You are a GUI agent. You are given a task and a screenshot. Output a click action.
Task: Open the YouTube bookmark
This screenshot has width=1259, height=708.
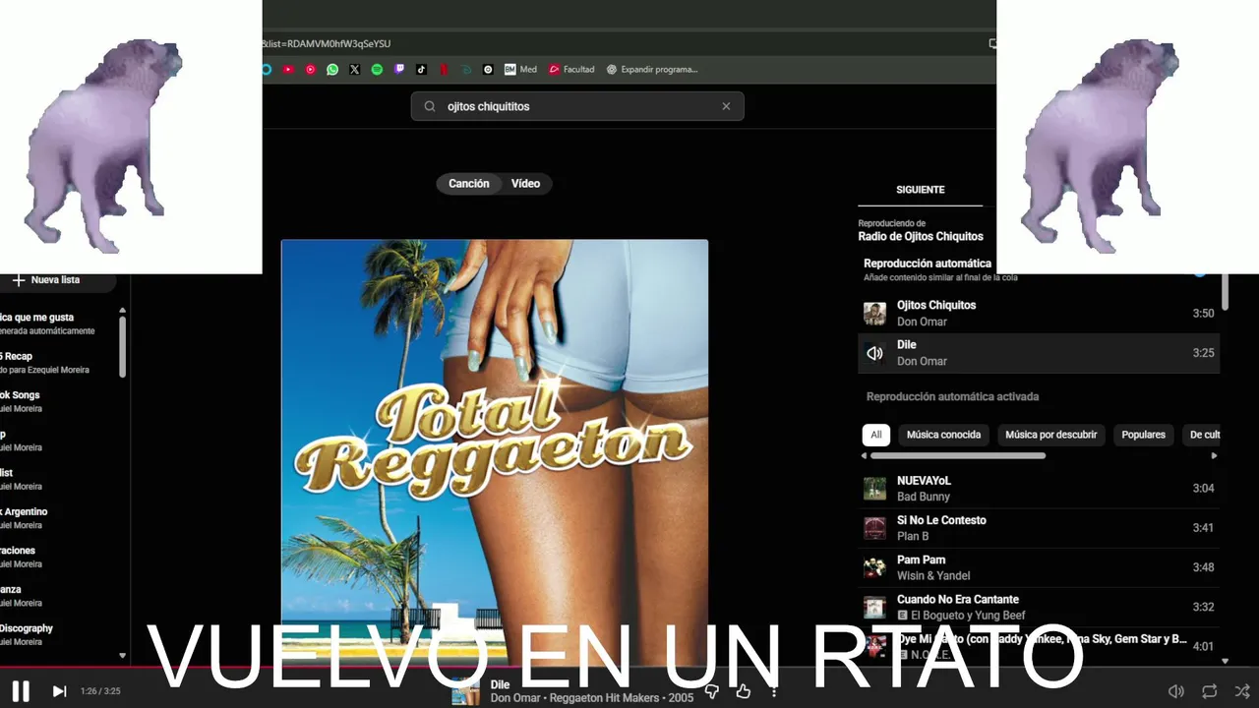click(x=288, y=70)
